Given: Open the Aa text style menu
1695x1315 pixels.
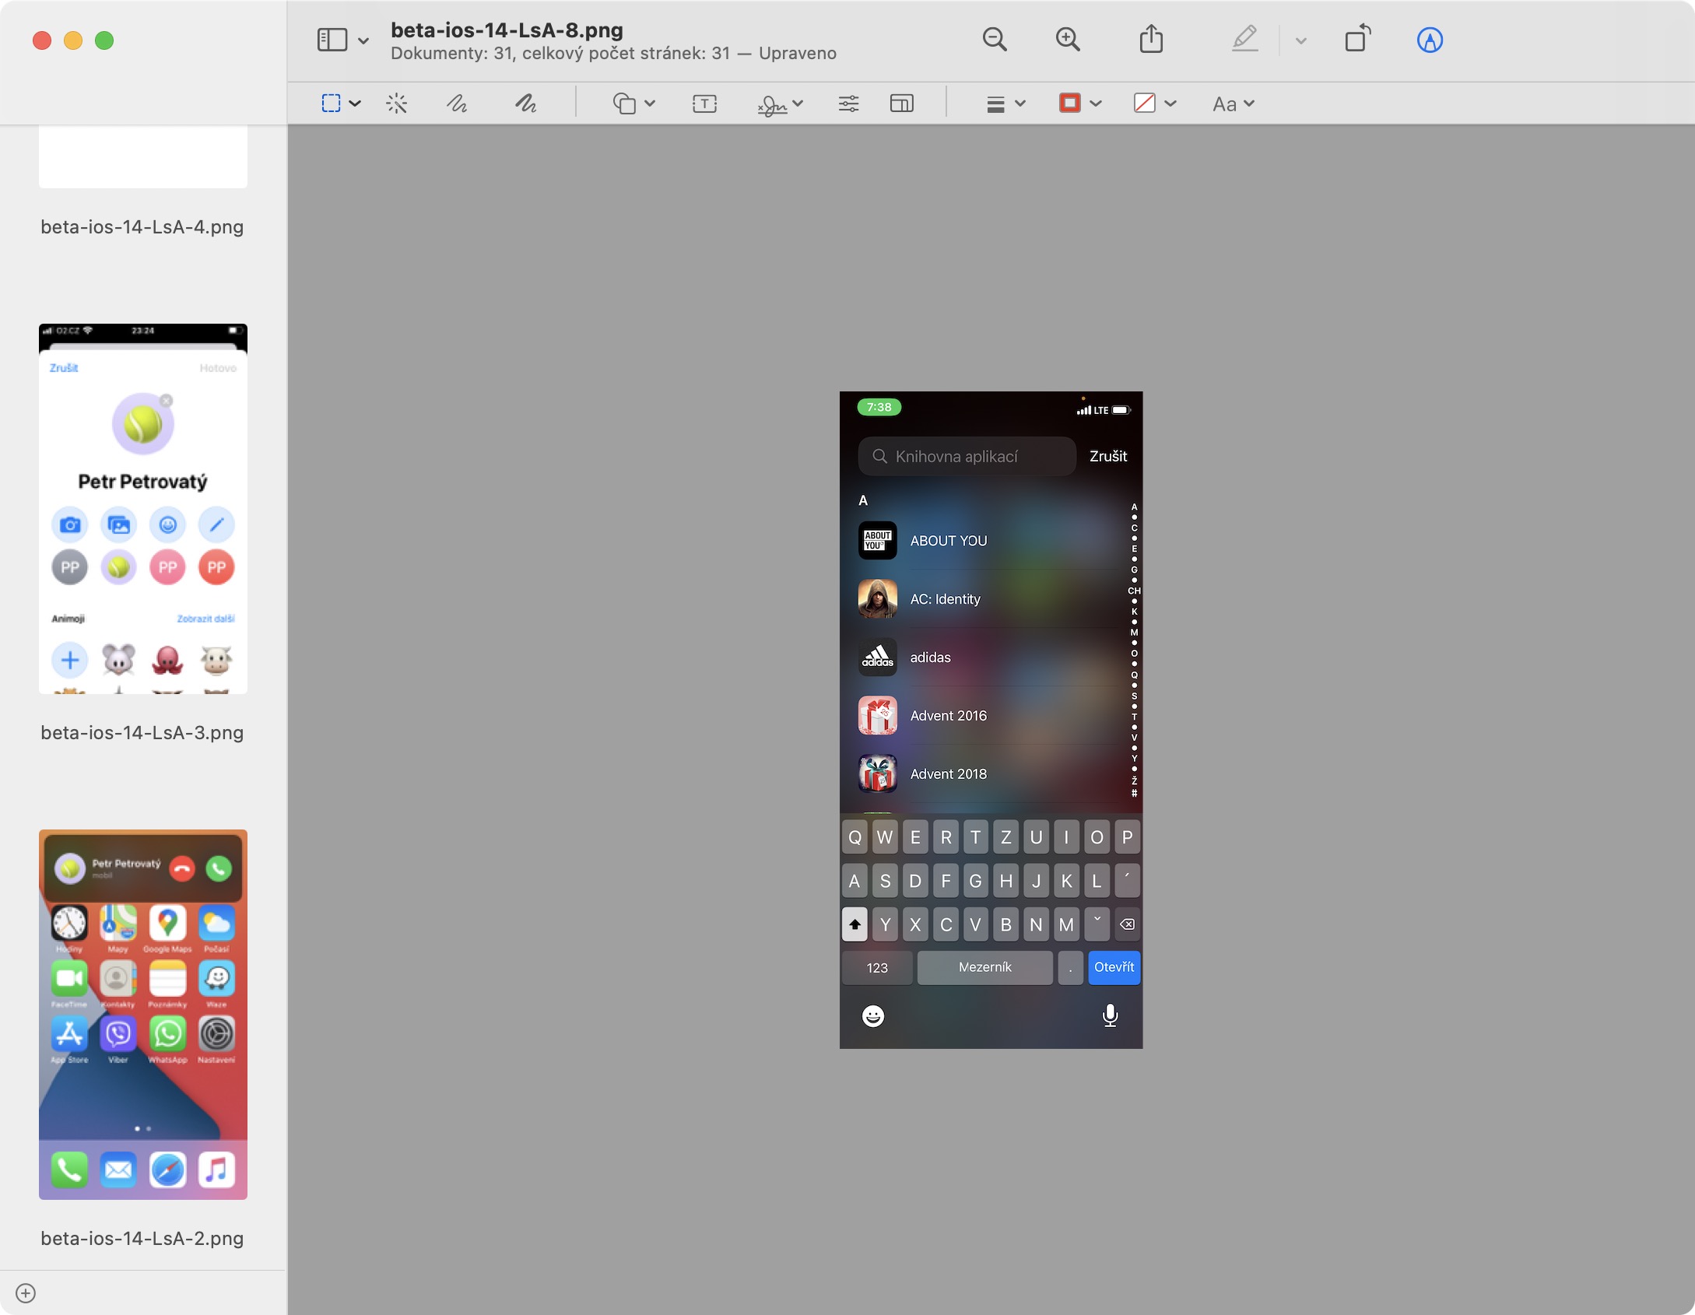Looking at the screenshot, I should [1233, 103].
